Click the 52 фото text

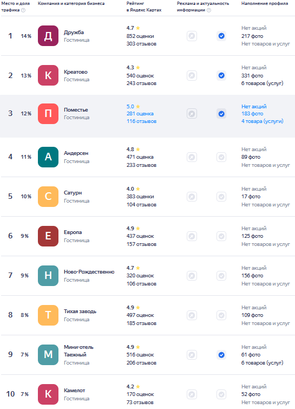251,394
